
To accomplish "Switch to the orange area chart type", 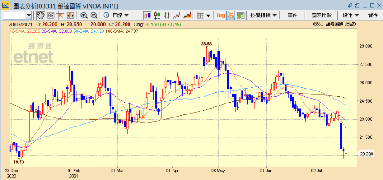I will (188, 15).
